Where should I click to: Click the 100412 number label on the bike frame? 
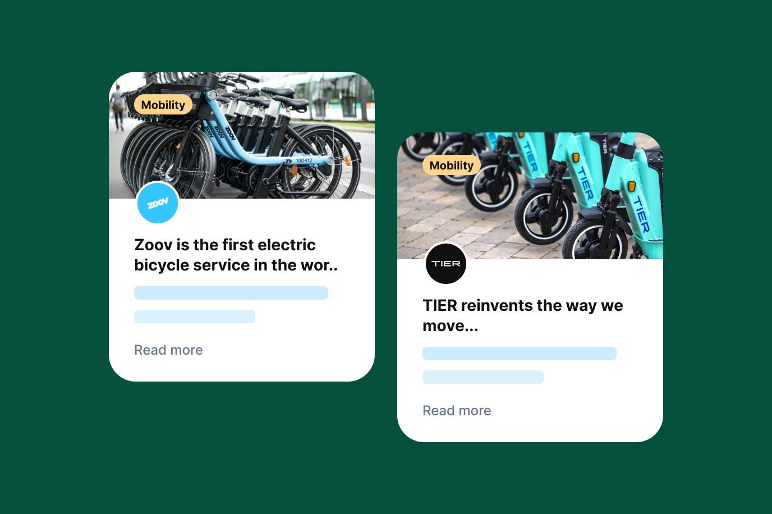(x=304, y=160)
